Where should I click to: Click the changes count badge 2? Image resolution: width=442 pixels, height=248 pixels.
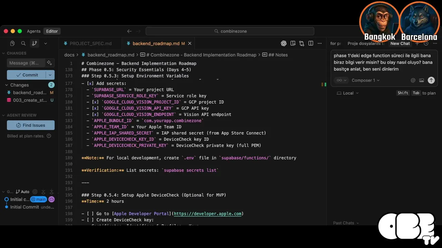(x=51, y=85)
